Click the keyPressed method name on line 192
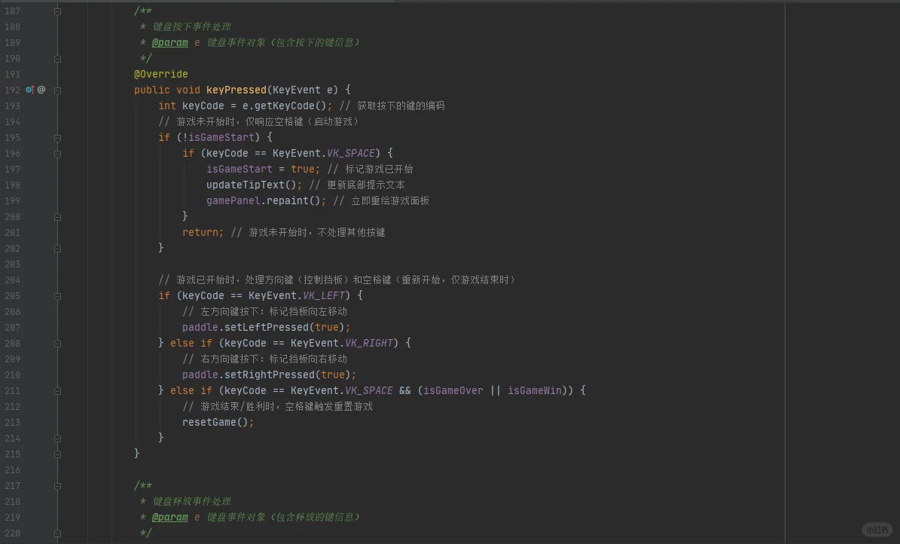 point(236,90)
